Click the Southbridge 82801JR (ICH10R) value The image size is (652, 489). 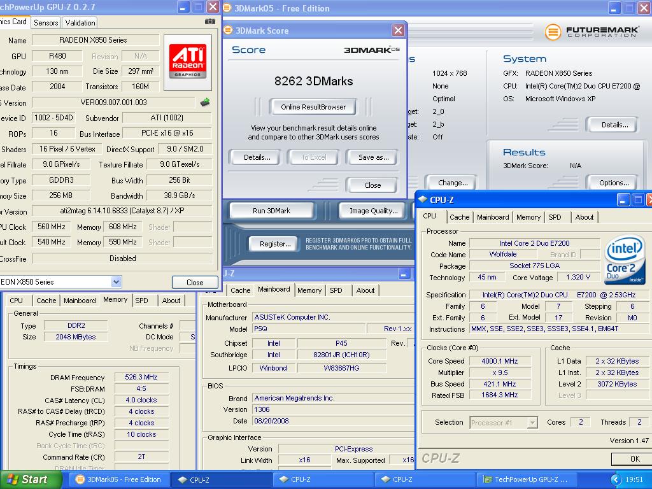pos(342,355)
